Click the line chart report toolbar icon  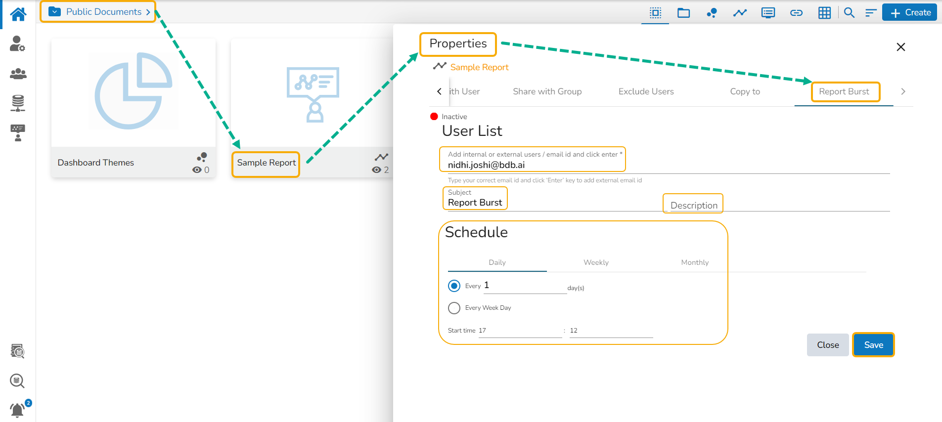pos(740,13)
